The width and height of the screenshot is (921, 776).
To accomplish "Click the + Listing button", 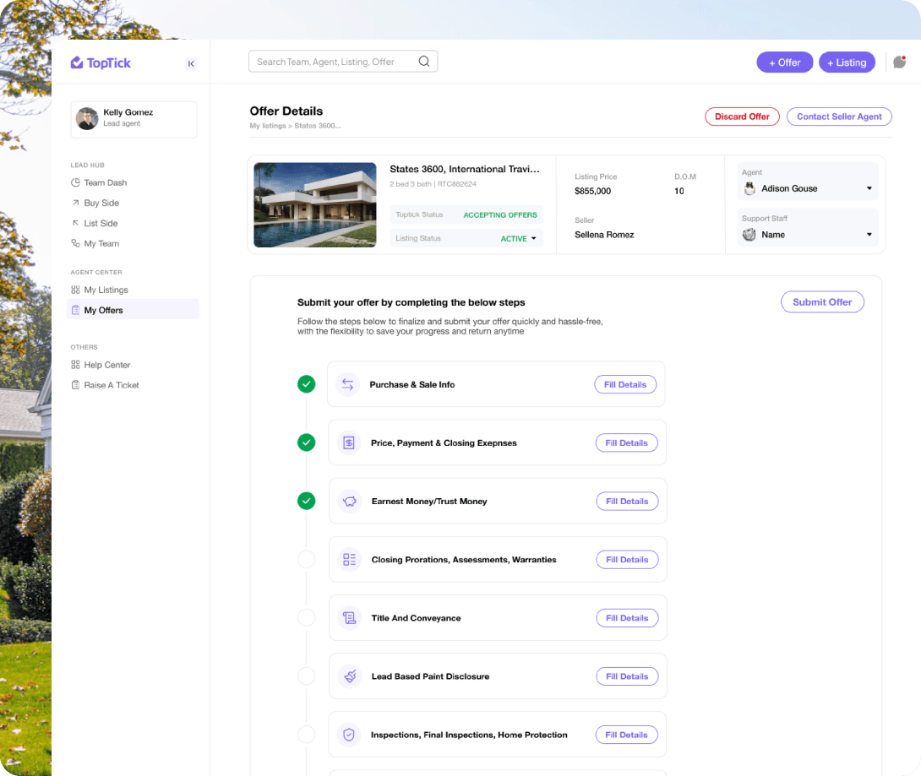I will pyautogui.click(x=847, y=62).
